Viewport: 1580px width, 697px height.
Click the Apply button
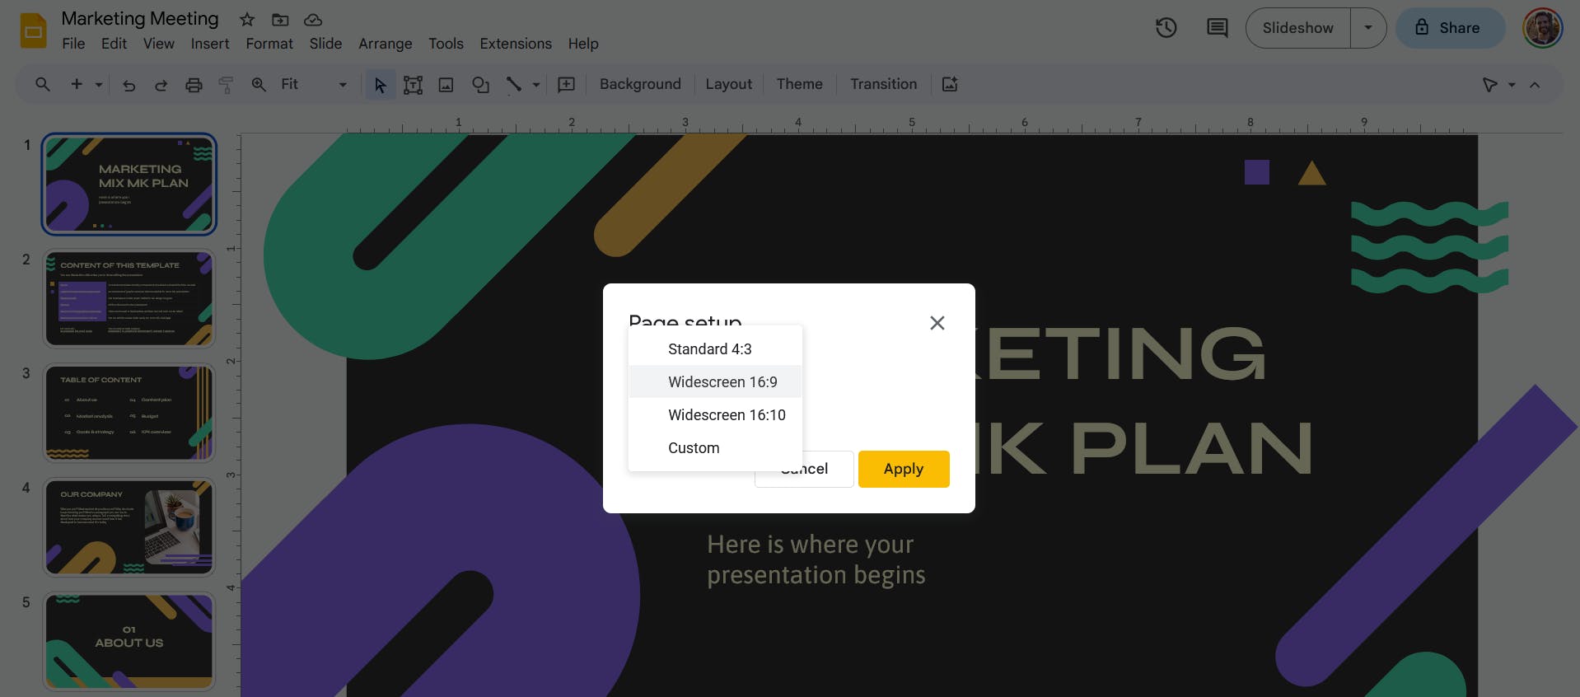(x=904, y=469)
